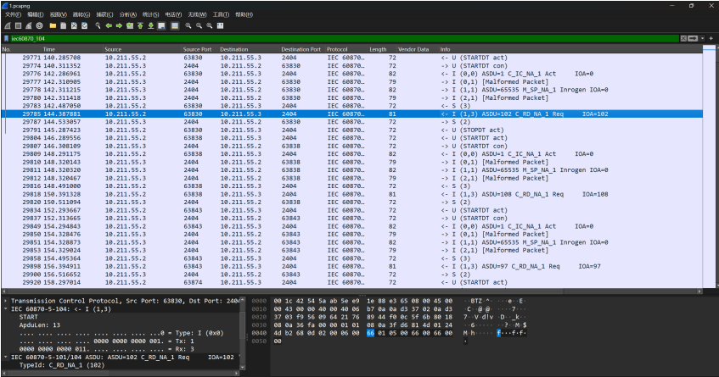Image resolution: width=719 pixels, height=377 pixels.
Task: Apply the display filter (arrow button)
Action: tap(693, 38)
